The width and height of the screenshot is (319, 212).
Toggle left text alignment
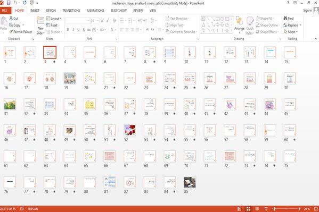click(121, 30)
